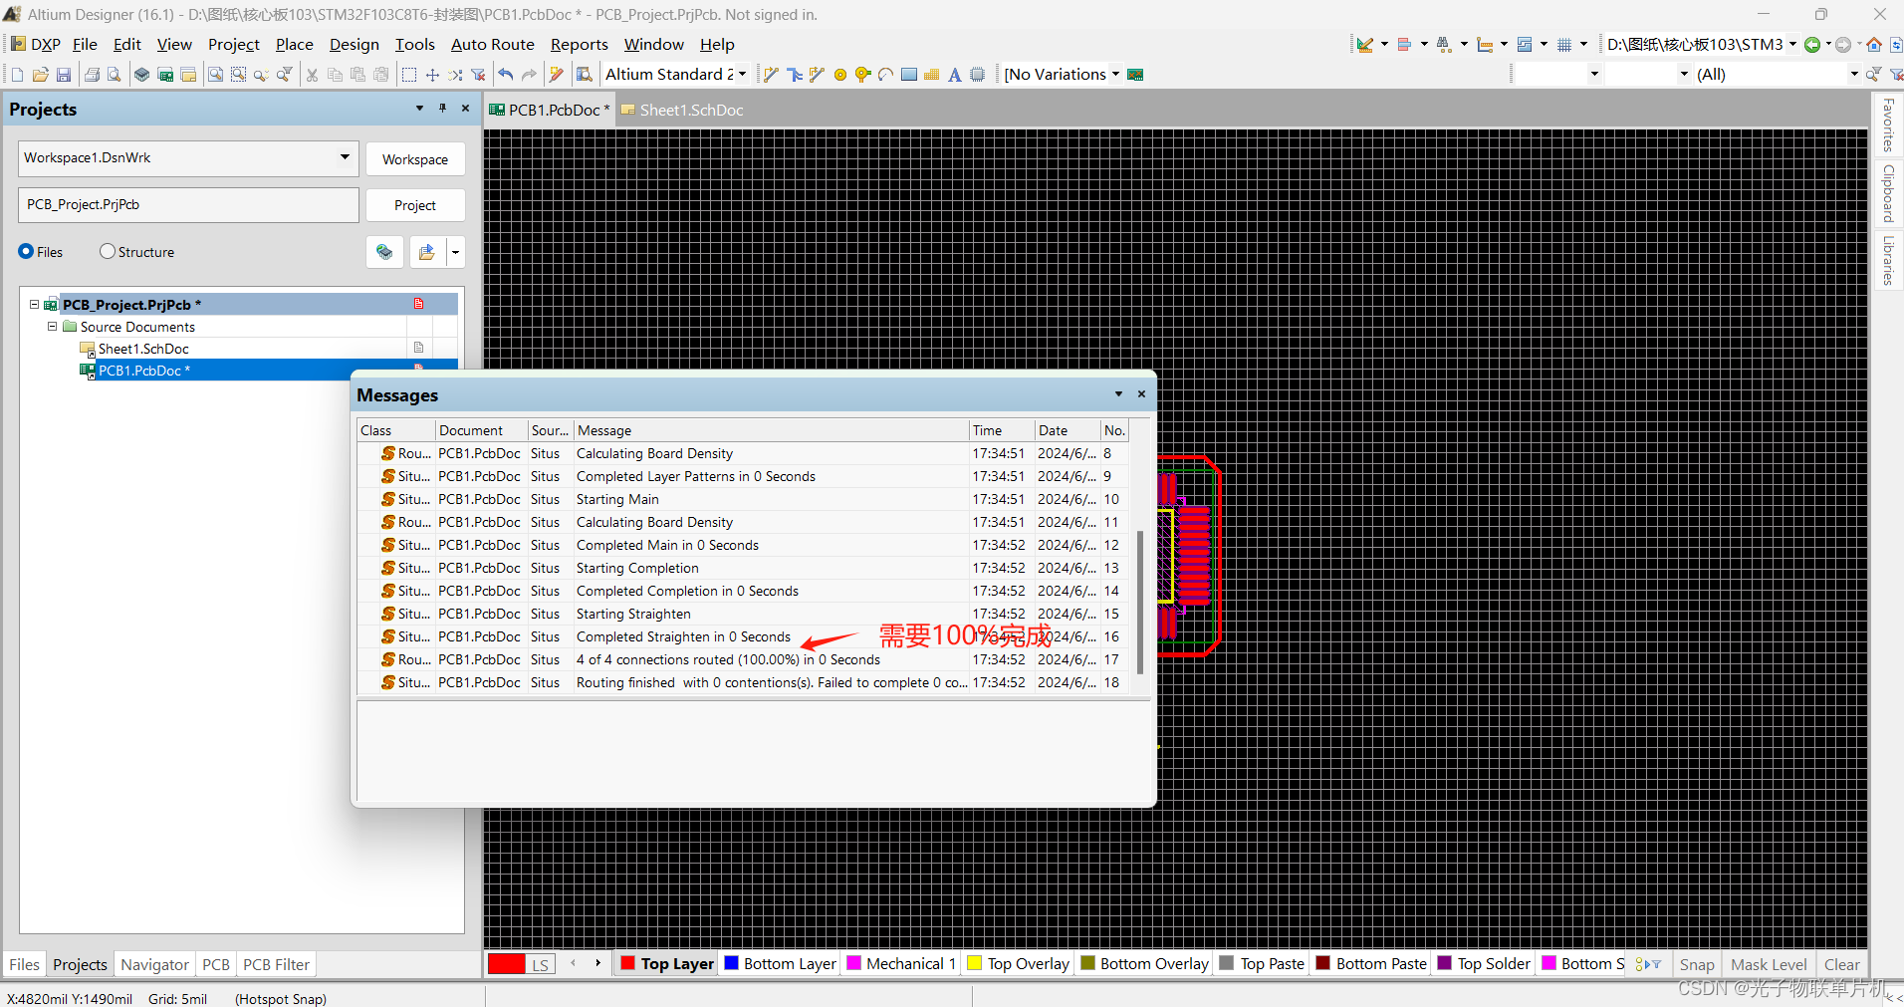Open LS layer set button

point(540,964)
